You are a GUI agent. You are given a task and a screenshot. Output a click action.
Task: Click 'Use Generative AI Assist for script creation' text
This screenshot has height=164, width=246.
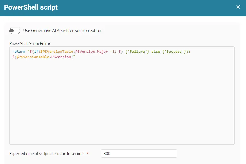click(x=62, y=31)
